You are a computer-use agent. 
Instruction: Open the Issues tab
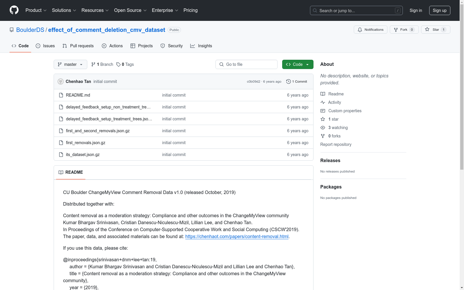tap(45, 46)
